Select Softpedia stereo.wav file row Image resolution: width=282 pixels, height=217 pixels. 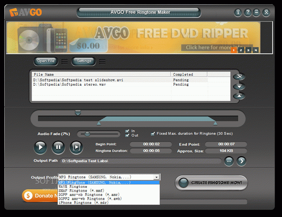120,84
